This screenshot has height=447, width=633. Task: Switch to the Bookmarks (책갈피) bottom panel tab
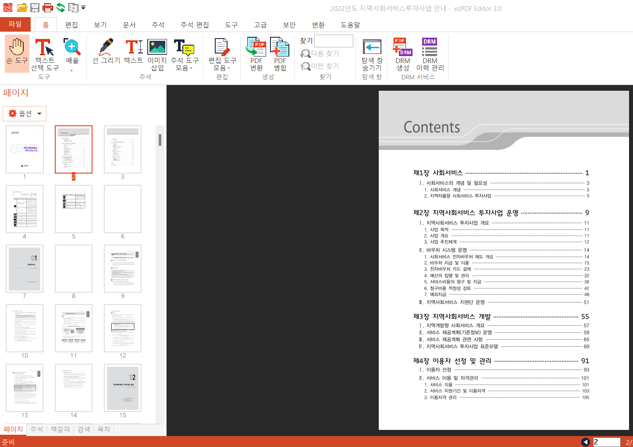click(x=60, y=429)
